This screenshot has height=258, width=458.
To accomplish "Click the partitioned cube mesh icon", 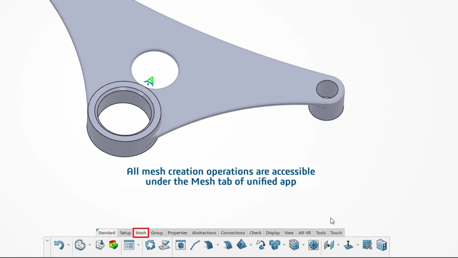I will click(294, 245).
